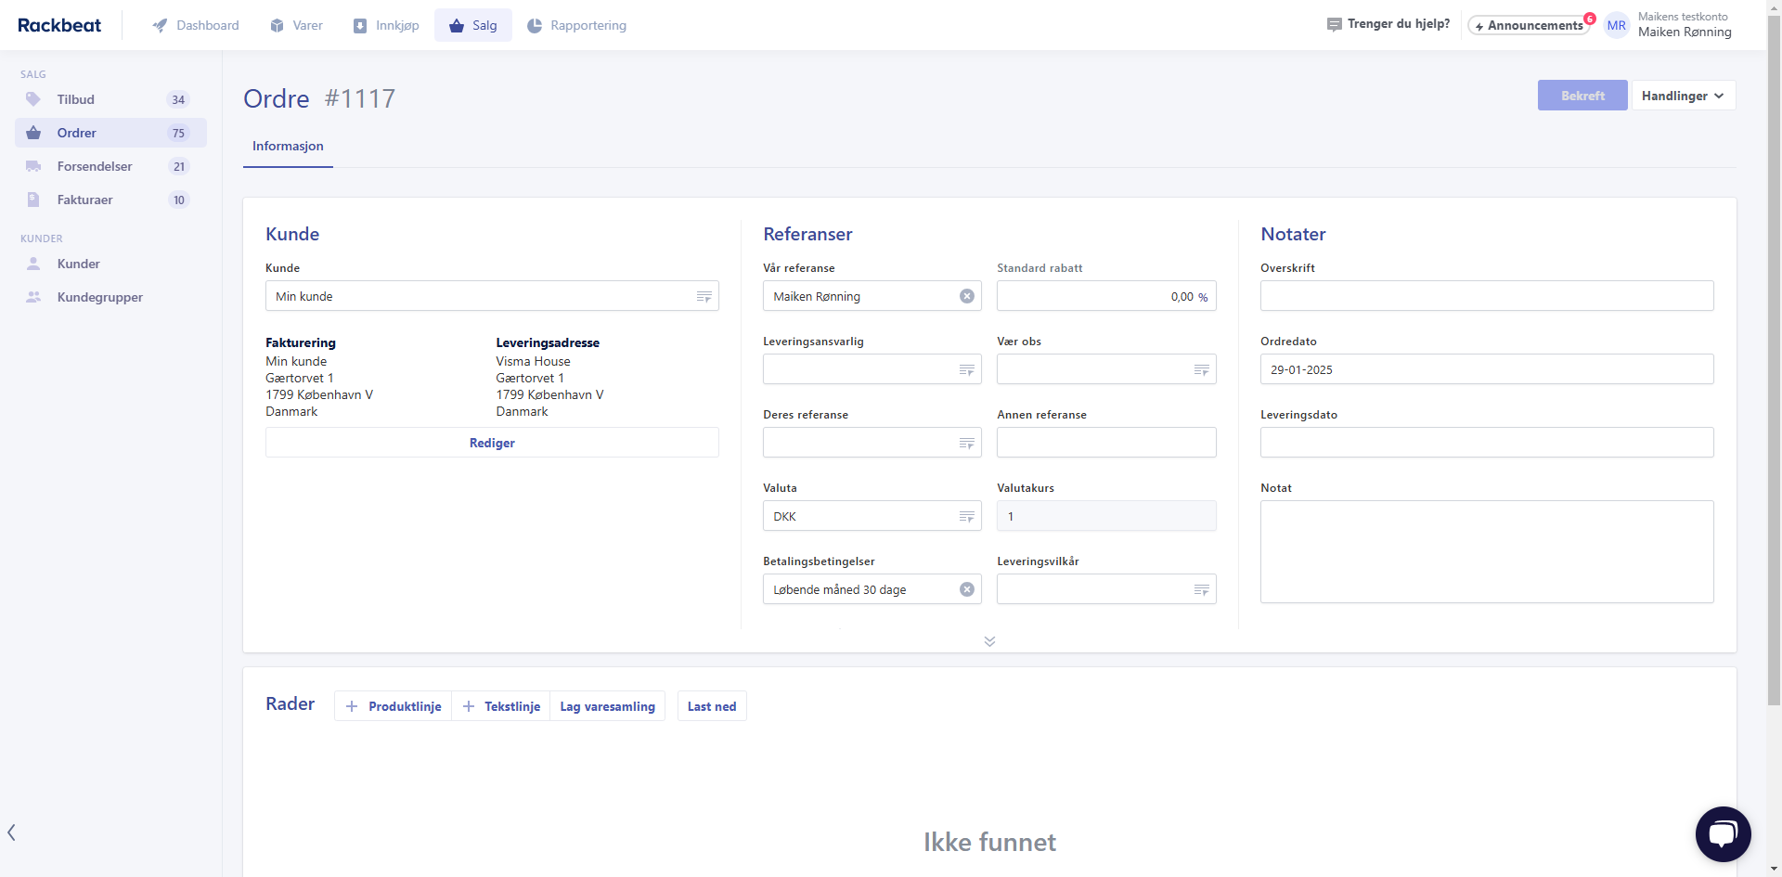This screenshot has height=877, width=1782.
Task: Open the Kunde selection dropdown
Action: click(x=704, y=296)
